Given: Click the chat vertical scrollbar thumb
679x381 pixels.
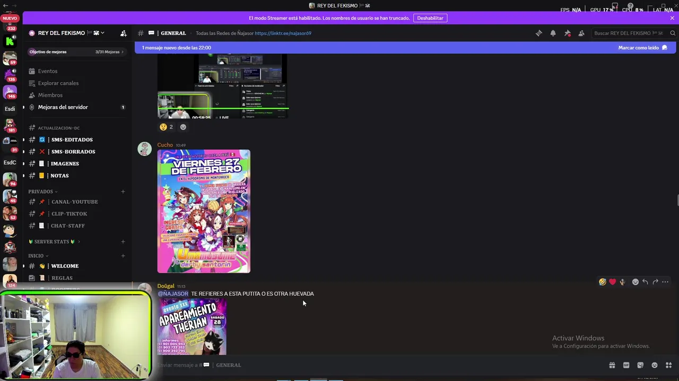Looking at the screenshot, I should pos(677,201).
